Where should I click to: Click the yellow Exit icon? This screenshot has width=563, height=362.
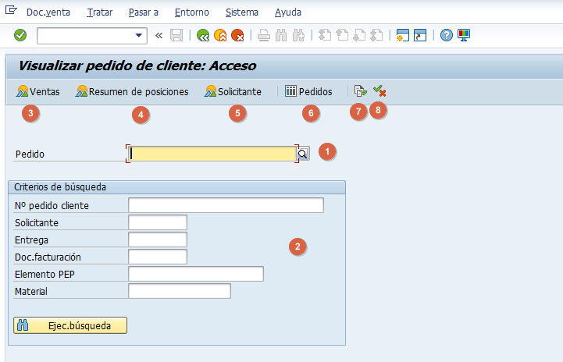pyautogui.click(x=220, y=35)
